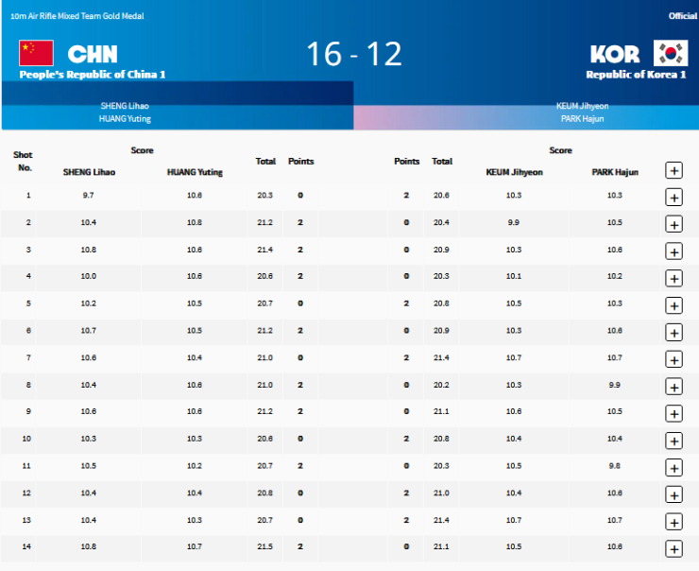The width and height of the screenshot is (699, 571).
Task: Expand shot 10 row details
Action: pos(673,441)
